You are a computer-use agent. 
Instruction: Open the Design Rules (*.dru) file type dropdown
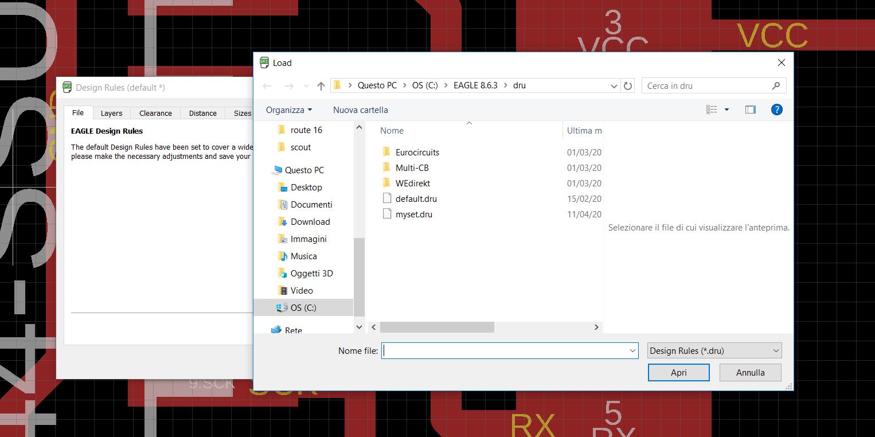click(714, 350)
